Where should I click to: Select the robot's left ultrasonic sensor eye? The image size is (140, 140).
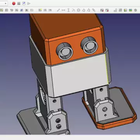coord(65,51)
